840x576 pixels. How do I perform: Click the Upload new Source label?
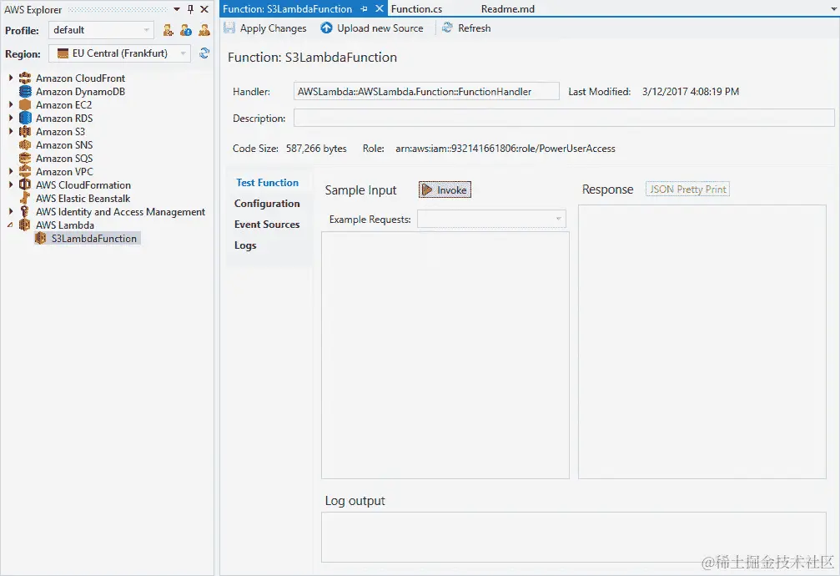[380, 28]
